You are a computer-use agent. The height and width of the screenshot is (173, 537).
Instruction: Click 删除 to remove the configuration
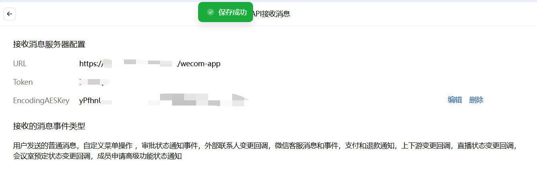coord(476,100)
